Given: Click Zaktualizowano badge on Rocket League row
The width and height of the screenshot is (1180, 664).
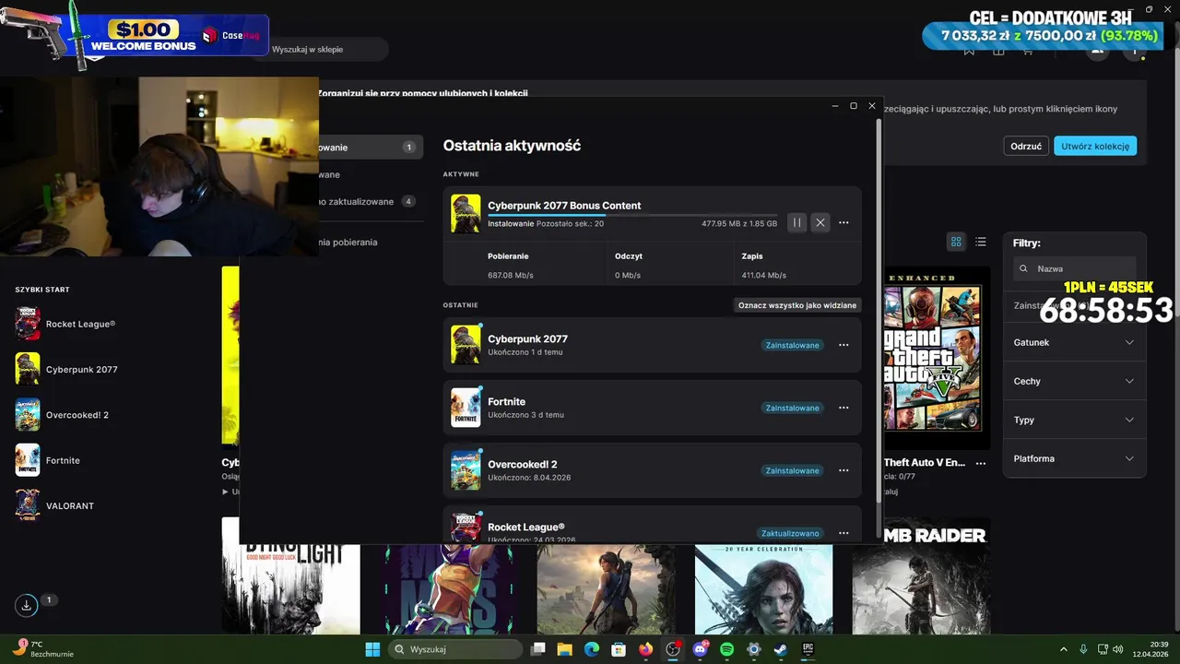Looking at the screenshot, I should (x=790, y=533).
